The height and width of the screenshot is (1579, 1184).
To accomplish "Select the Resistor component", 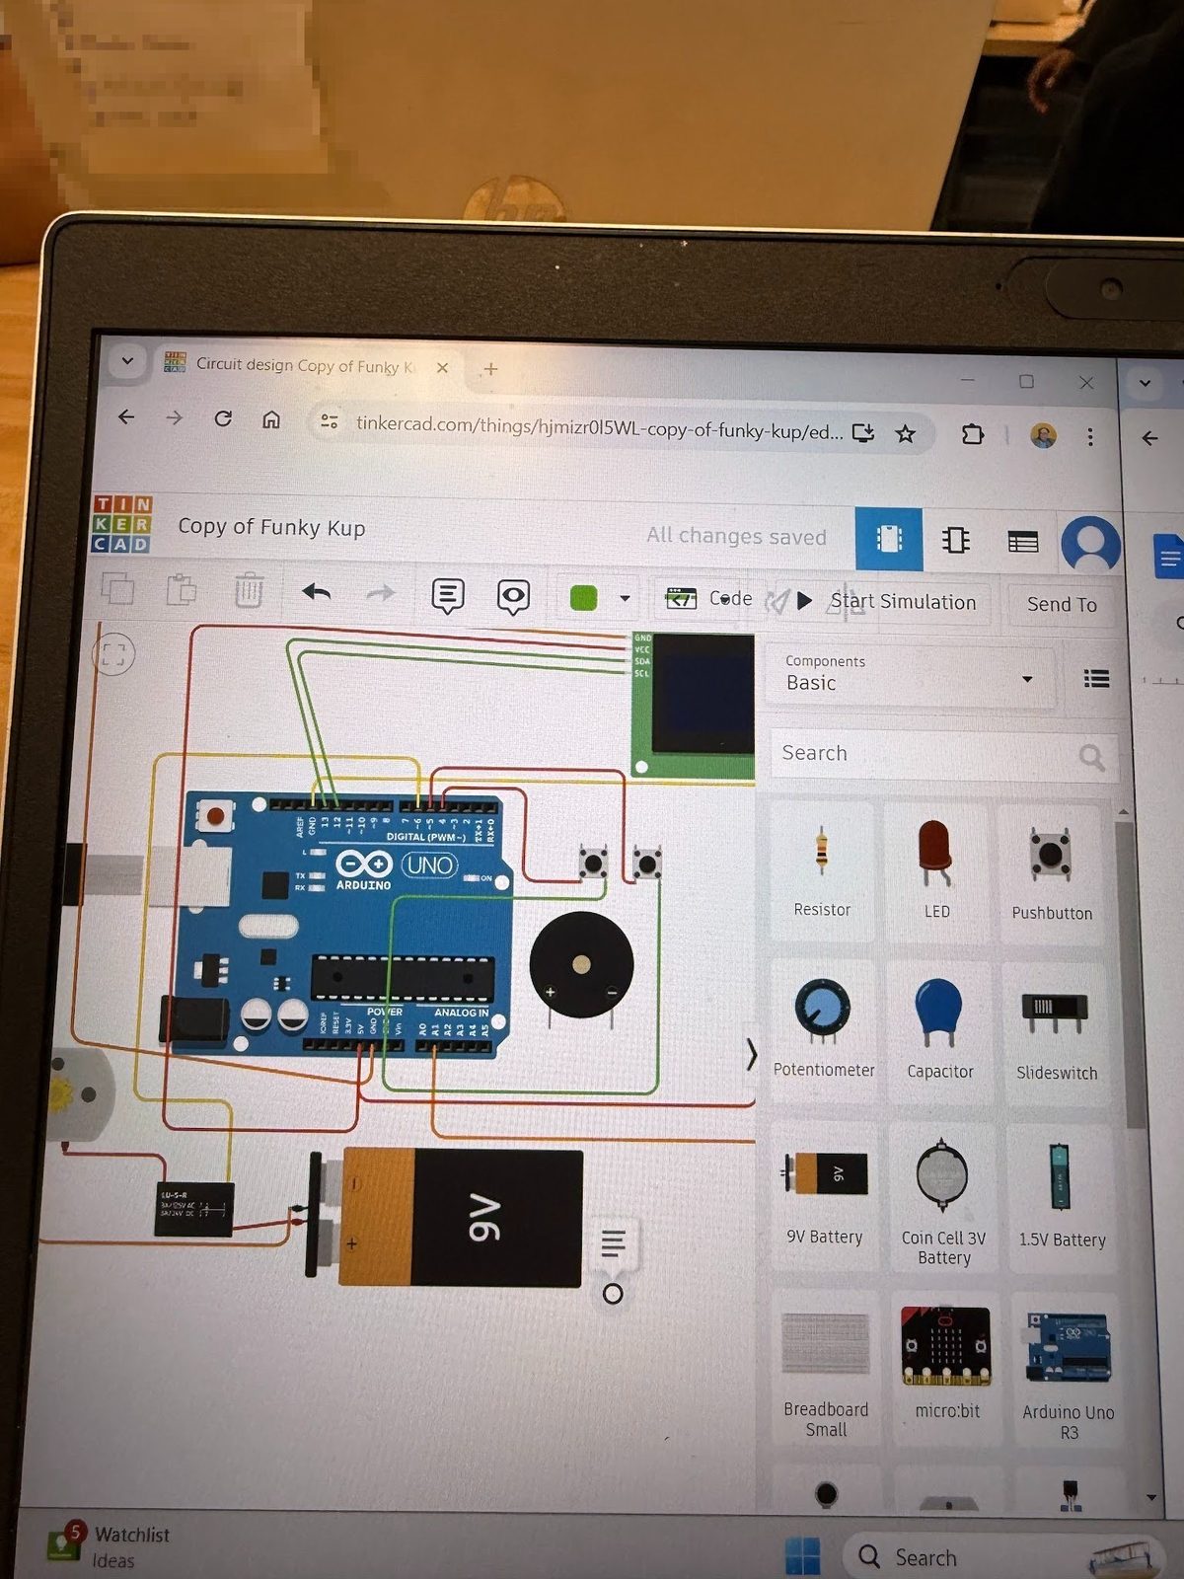I will point(822,871).
